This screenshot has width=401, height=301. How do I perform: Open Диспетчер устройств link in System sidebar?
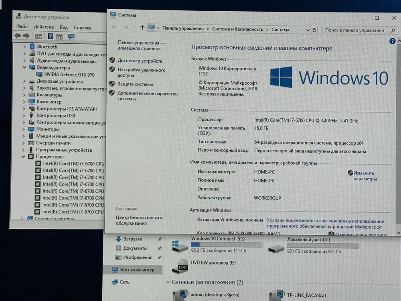(140, 61)
